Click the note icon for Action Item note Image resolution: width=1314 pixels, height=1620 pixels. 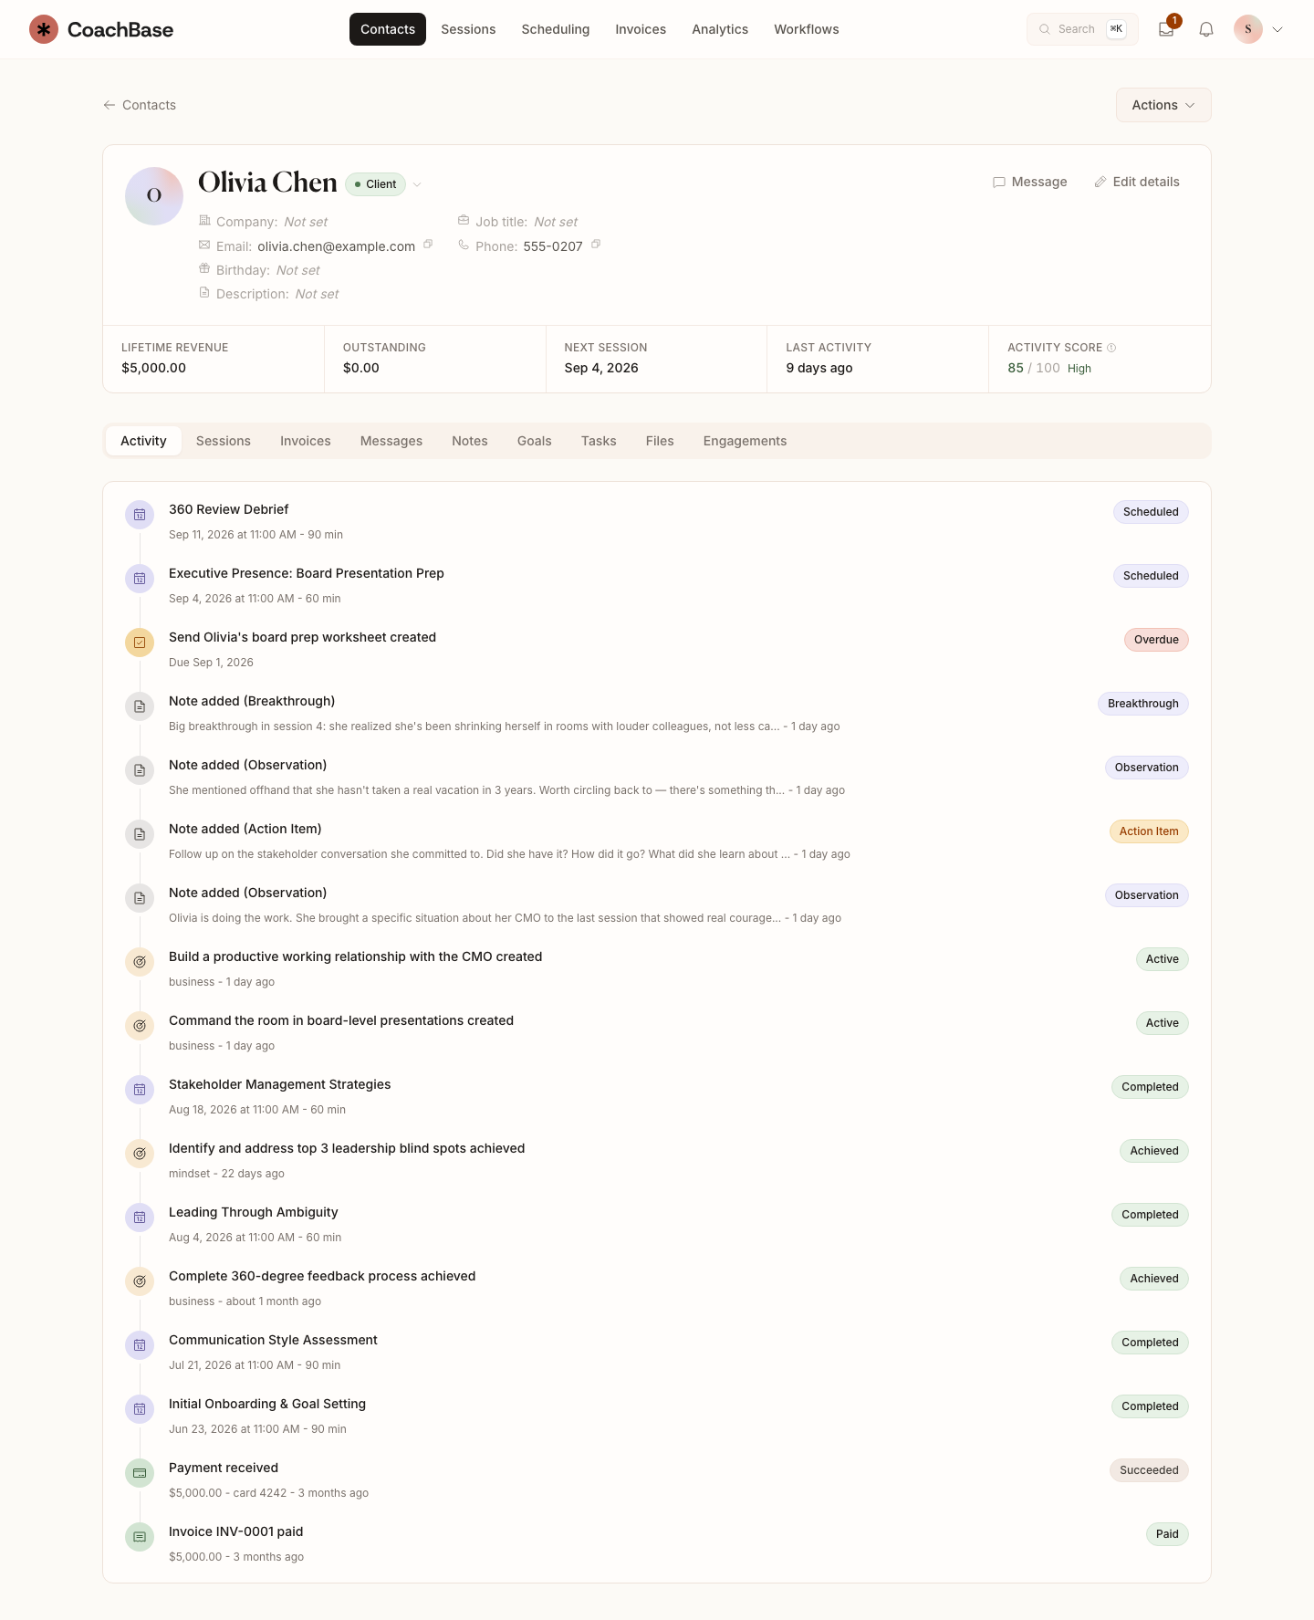(140, 834)
